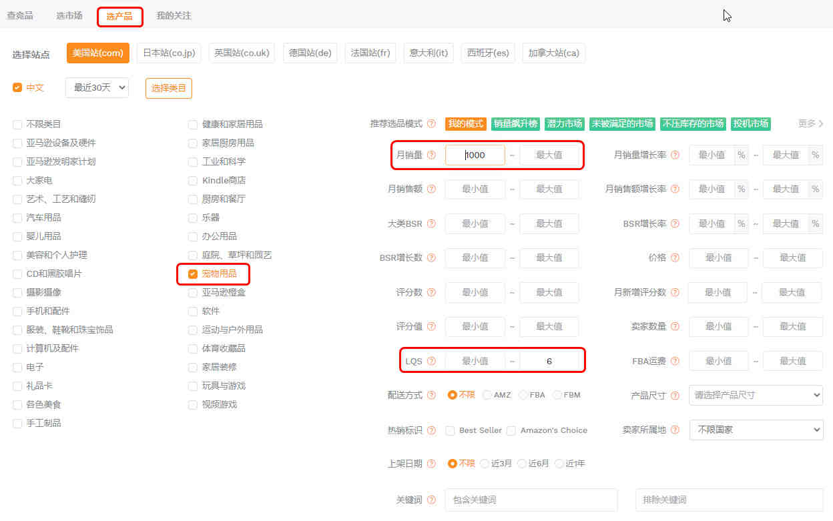
Task: Check the 电子 category checkbox
Action: click(x=17, y=367)
